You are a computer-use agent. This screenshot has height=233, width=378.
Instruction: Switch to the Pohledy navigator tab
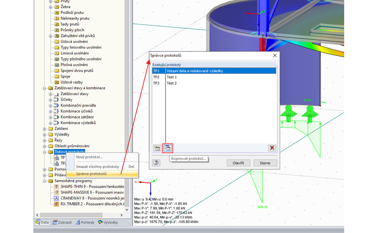(x=85, y=222)
